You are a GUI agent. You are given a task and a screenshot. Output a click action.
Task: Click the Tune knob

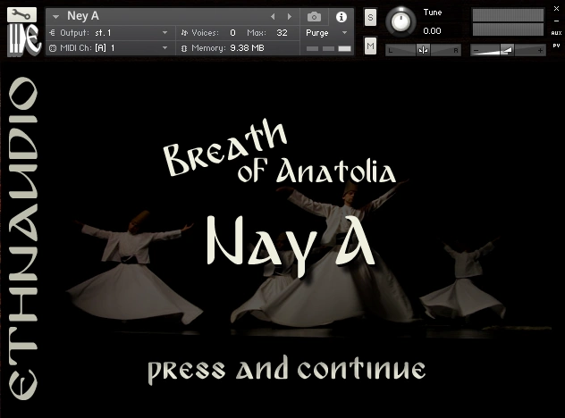click(x=401, y=21)
